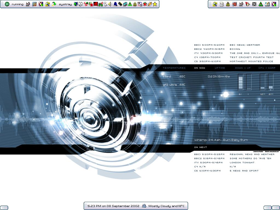Open the red dragon icon shortcut

(234, 4)
